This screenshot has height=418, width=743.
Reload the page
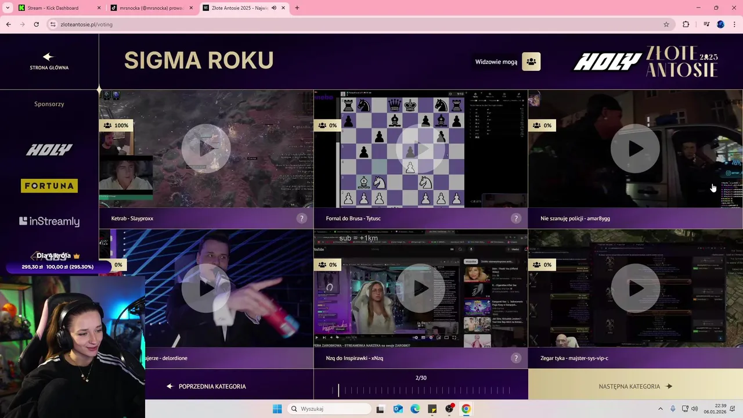click(36, 24)
